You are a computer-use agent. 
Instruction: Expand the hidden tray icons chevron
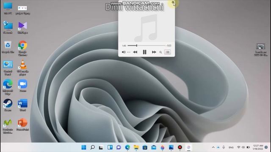(x=213, y=147)
